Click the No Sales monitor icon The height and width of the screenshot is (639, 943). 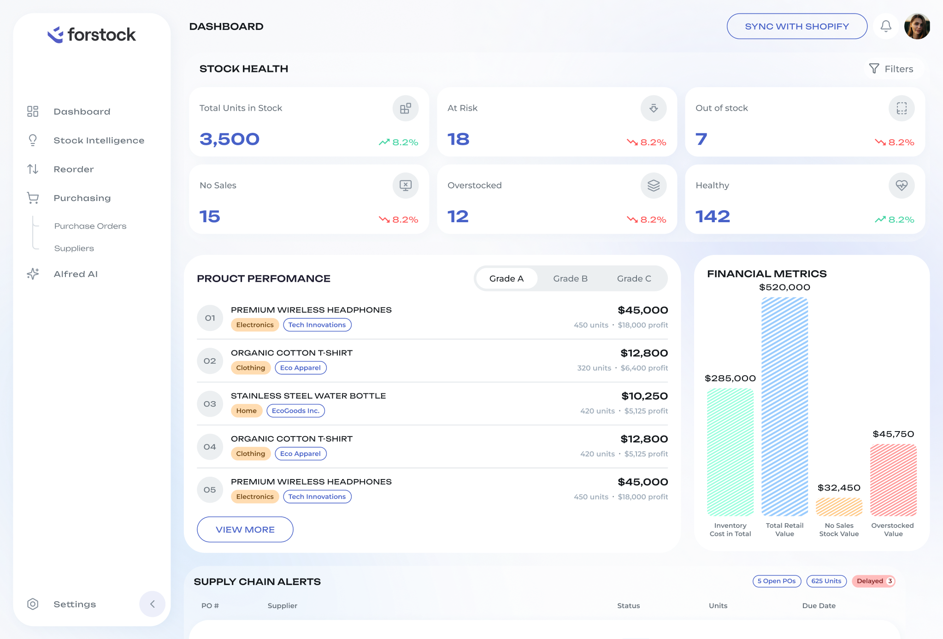click(x=405, y=186)
